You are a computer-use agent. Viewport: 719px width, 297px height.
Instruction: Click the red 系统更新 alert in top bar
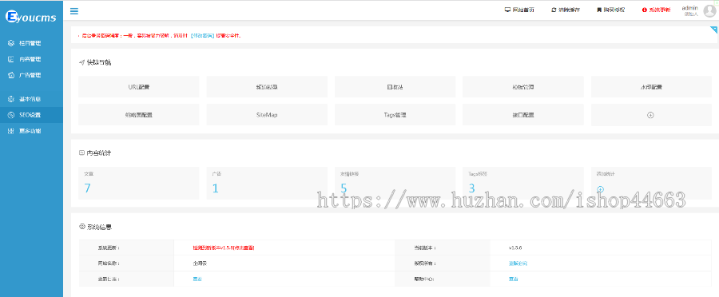tap(656, 10)
